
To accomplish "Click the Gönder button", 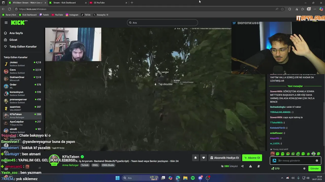I will [315, 169].
